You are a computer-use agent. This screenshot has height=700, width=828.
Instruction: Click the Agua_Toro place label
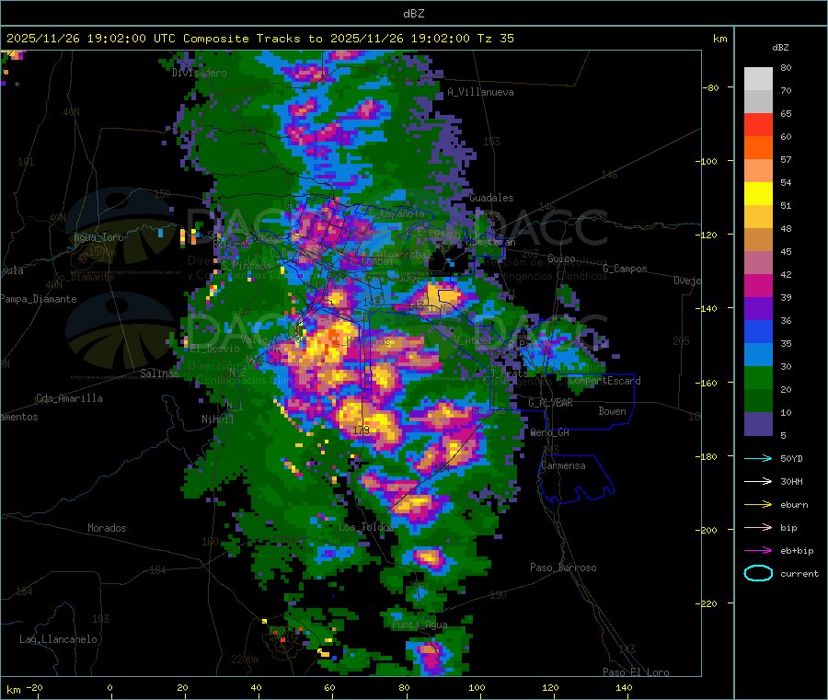tap(98, 237)
